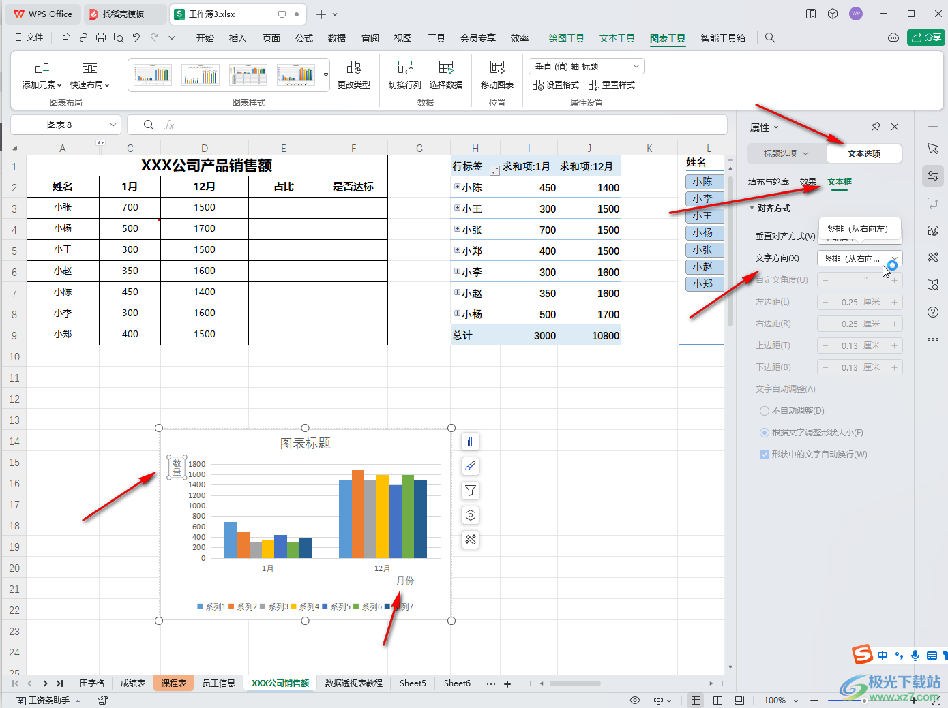Switch to the 效果 subtab
The image size is (948, 708).
pyautogui.click(x=808, y=182)
